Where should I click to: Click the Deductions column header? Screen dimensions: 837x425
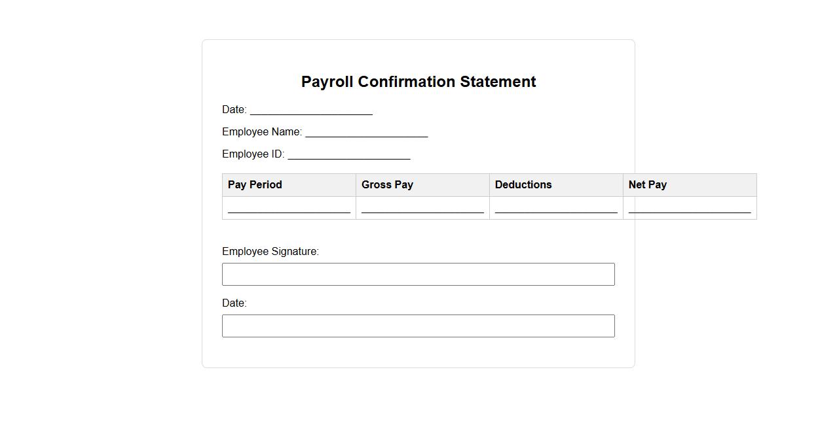click(523, 185)
